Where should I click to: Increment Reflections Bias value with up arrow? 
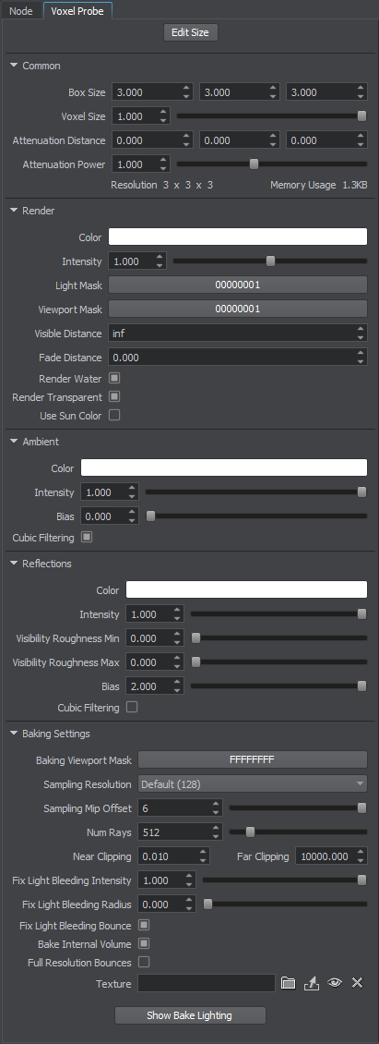(x=178, y=682)
